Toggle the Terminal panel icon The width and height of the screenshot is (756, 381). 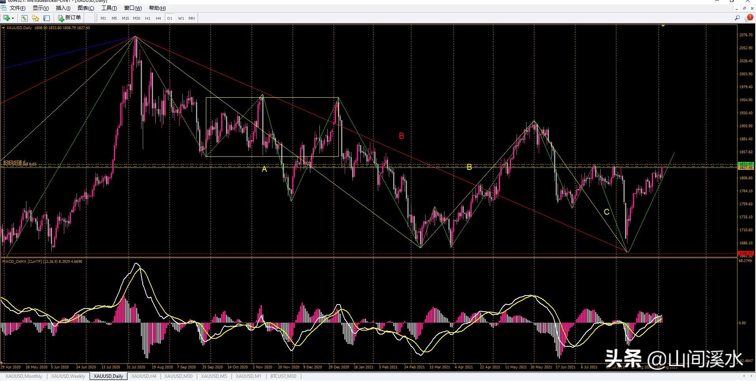[x=47, y=18]
